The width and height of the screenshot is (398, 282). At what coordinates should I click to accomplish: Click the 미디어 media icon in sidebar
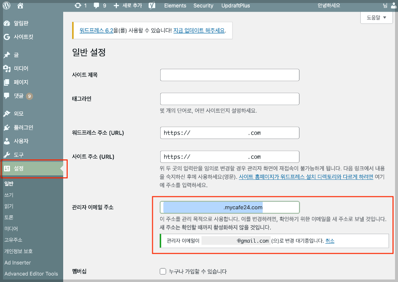[x=6, y=68]
